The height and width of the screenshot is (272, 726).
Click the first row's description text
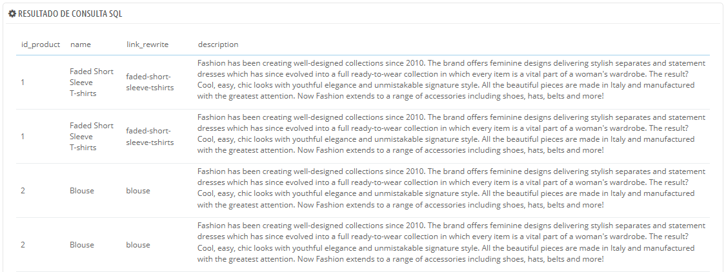click(x=452, y=79)
